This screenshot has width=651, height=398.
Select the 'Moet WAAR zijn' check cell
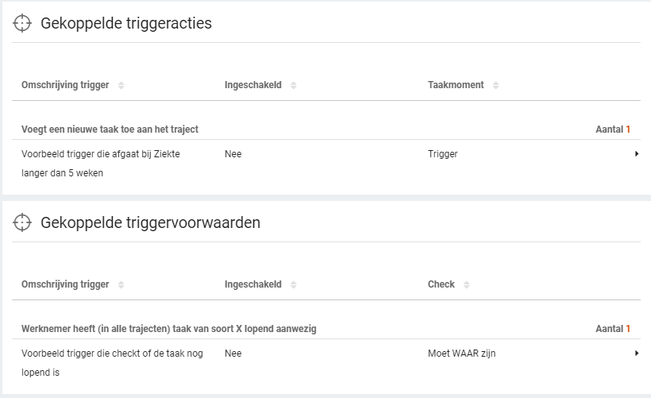tap(461, 354)
